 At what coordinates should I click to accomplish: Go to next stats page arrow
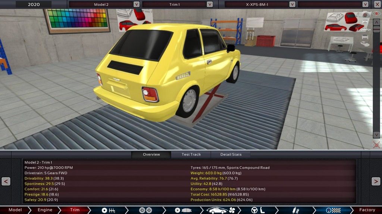pos(376,181)
